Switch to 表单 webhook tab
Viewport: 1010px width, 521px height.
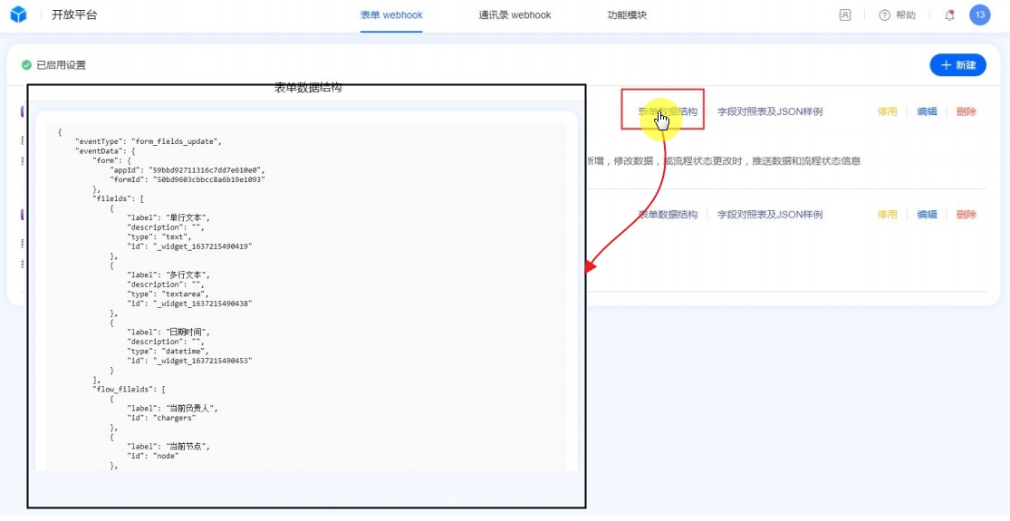391,15
